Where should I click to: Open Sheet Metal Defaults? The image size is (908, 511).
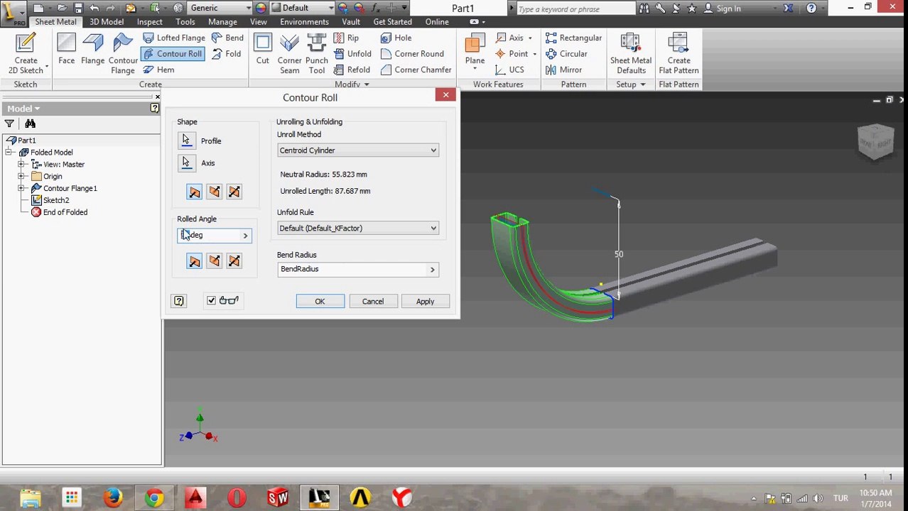pyautogui.click(x=630, y=54)
